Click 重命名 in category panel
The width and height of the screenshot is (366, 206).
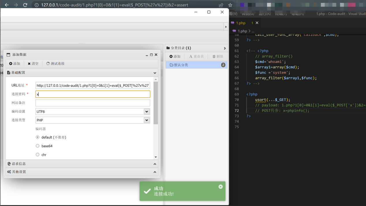click(197, 56)
